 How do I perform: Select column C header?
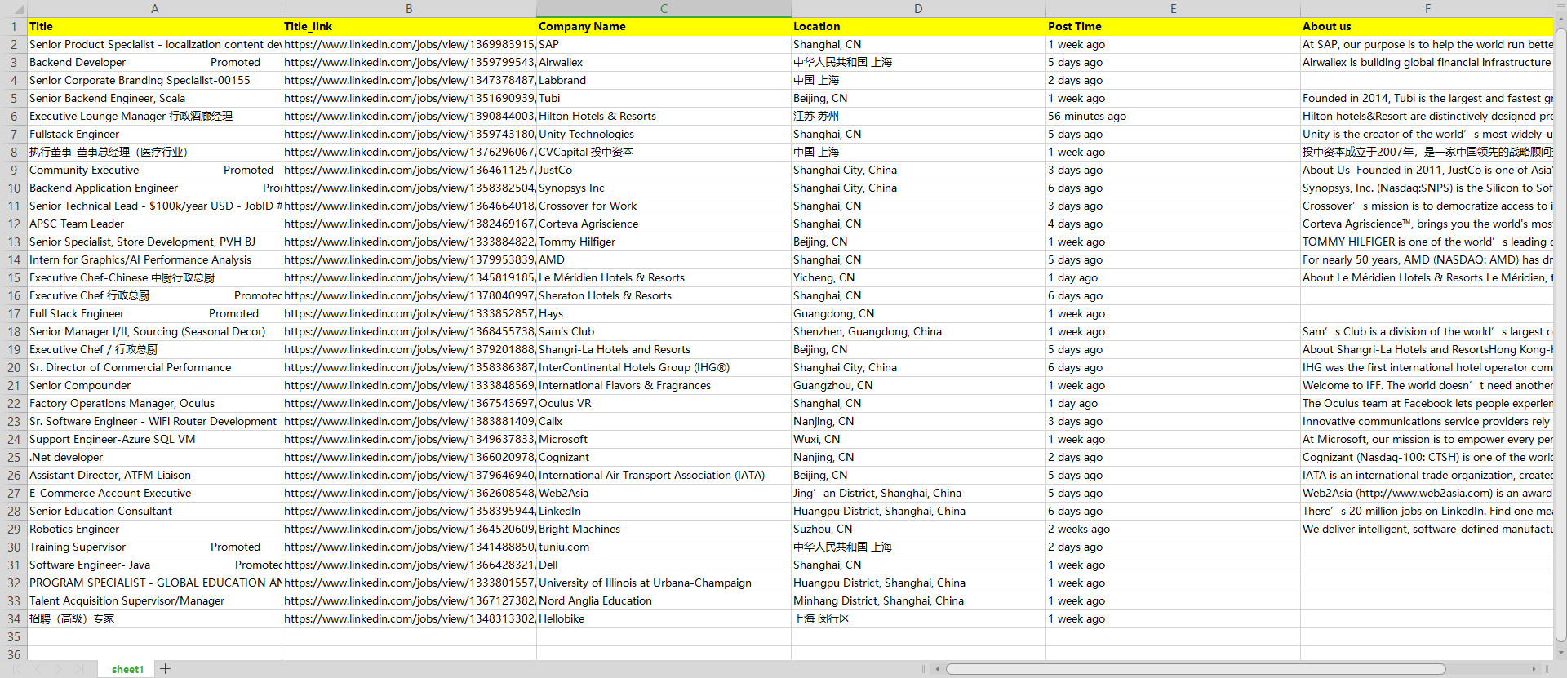point(664,9)
